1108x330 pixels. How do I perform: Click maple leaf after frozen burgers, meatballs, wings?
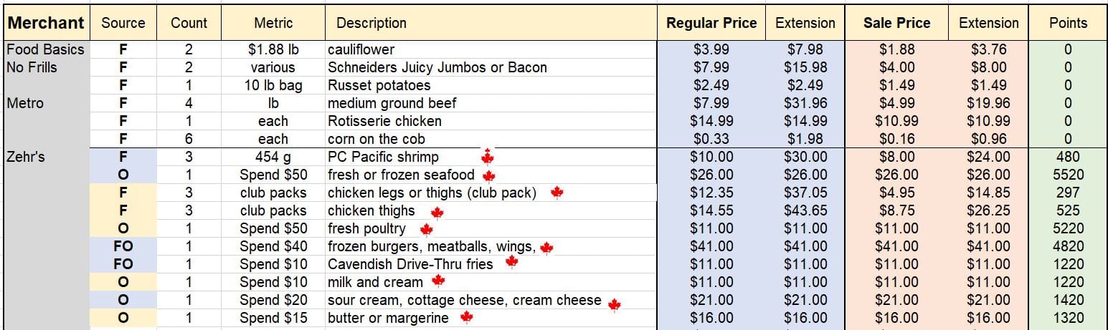[x=546, y=248]
